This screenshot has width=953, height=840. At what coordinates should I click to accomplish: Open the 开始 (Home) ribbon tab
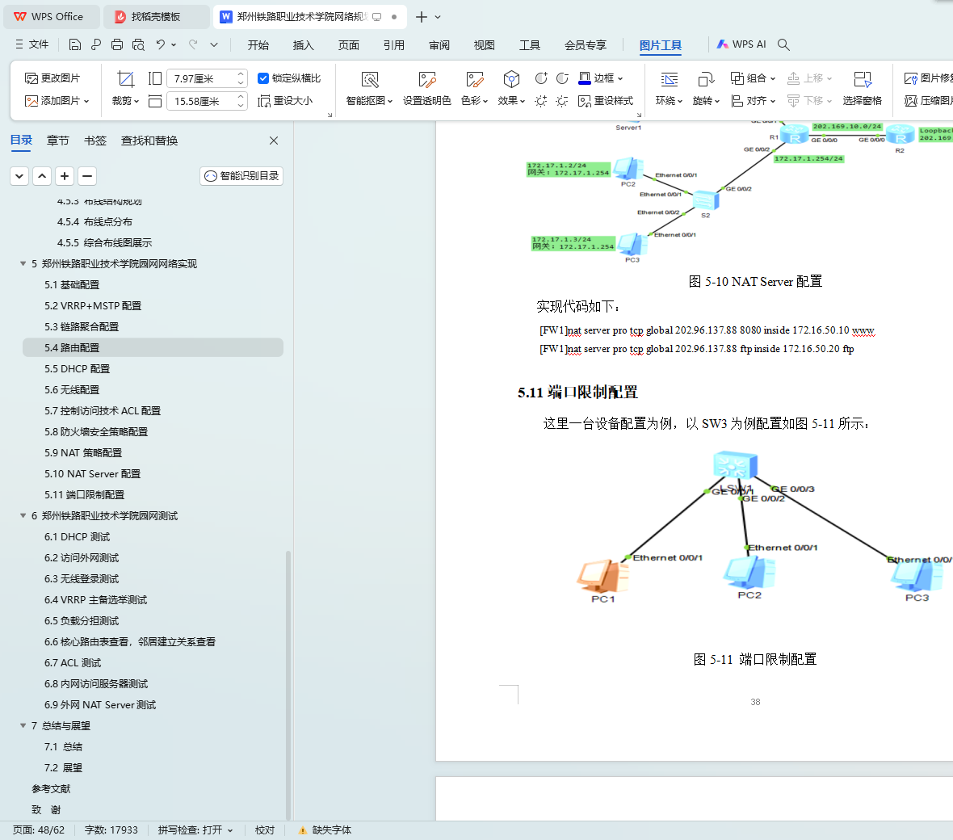(258, 45)
